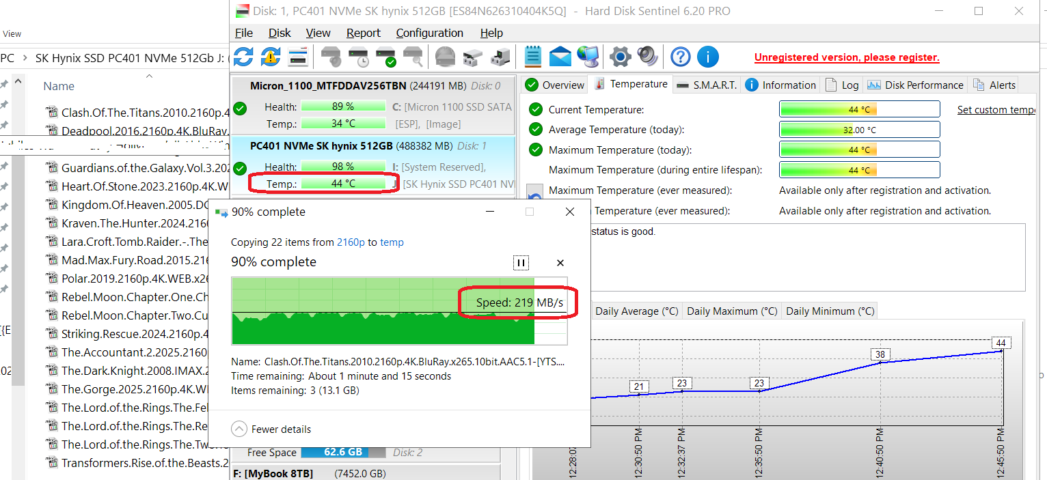Image resolution: width=1047 pixels, height=480 pixels.
Task: Click the disk with speaker test icon
Action: 331,57
